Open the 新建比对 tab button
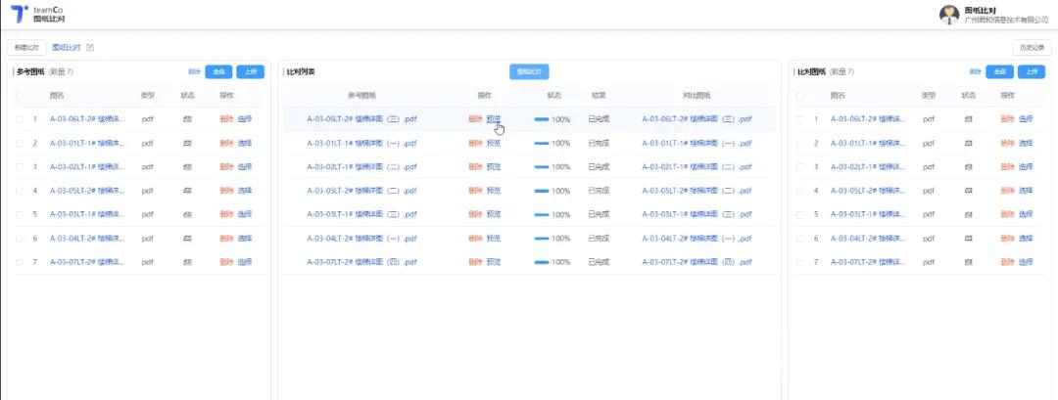This screenshot has width=1058, height=400. click(x=26, y=47)
